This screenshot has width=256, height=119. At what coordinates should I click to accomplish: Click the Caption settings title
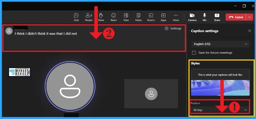[205, 31]
